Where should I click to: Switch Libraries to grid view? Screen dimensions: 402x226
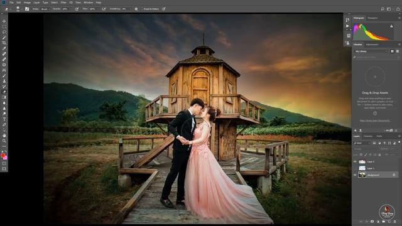[392, 51]
